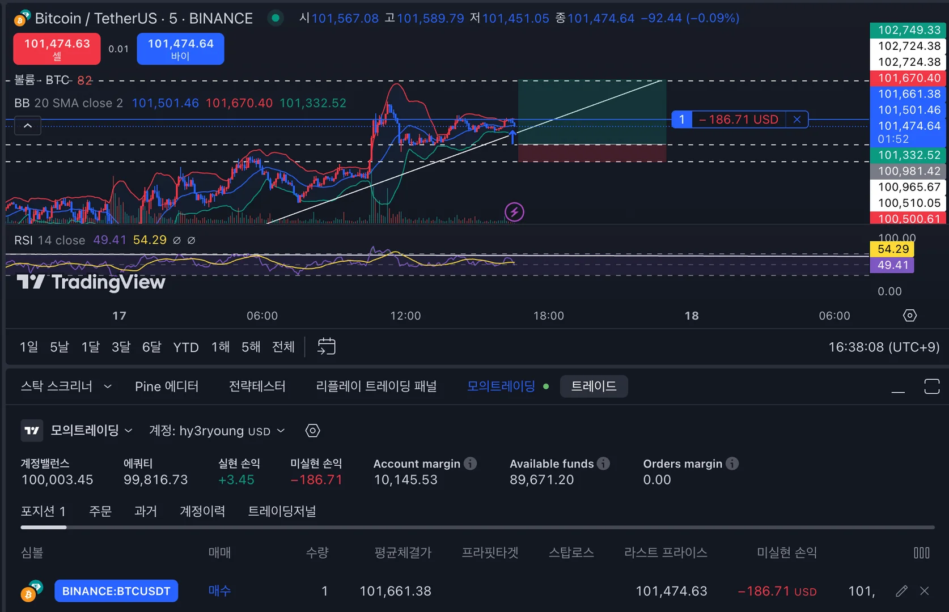
Task: Open the 모의트레이딩 broker dropdown
Action: pyautogui.click(x=91, y=431)
